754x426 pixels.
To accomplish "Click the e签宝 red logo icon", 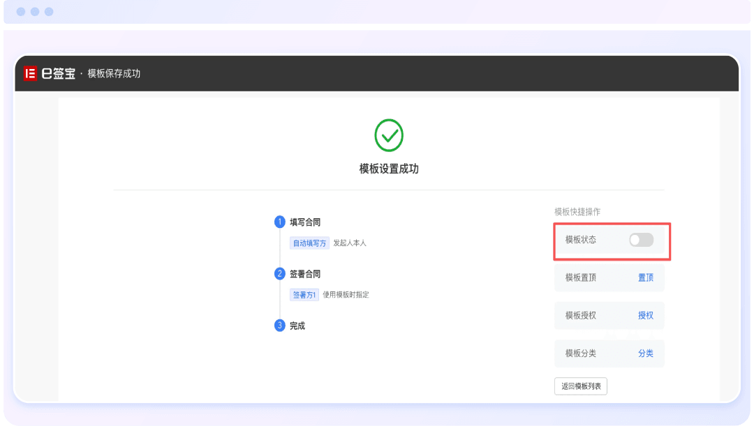I will click(x=30, y=73).
